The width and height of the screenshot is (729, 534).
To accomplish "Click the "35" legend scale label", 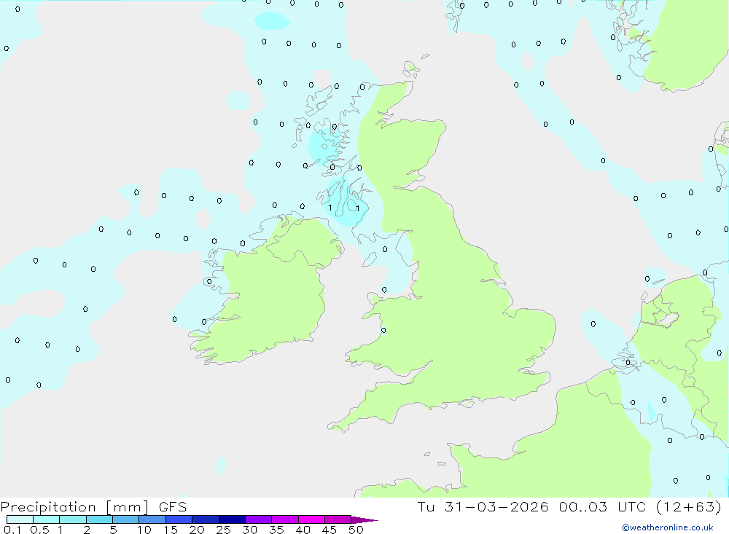I will [276, 530].
